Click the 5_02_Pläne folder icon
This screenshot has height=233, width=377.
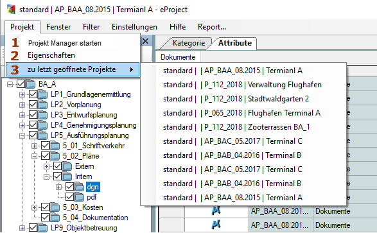click(55, 156)
